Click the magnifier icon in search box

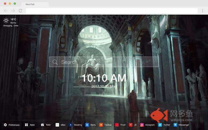tap(55, 62)
